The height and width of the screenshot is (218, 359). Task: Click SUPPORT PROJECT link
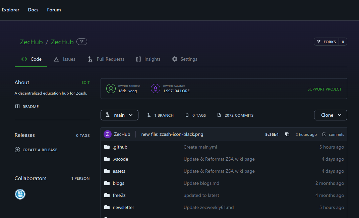tap(324, 89)
